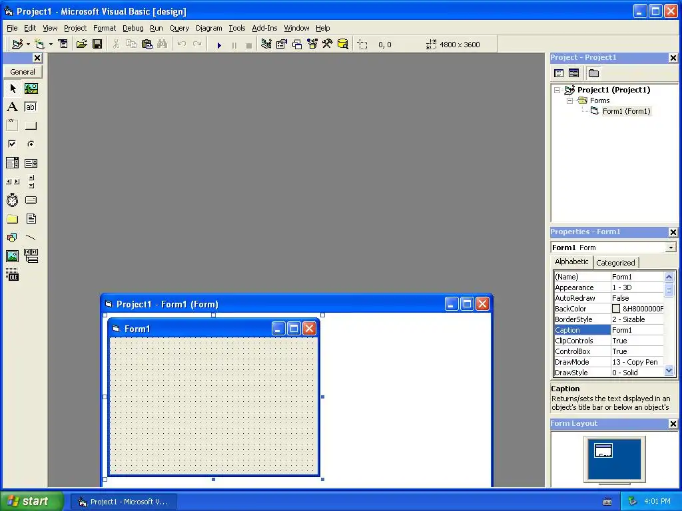Click the Paste toolbar icon
This screenshot has height=511, width=682.
[147, 45]
